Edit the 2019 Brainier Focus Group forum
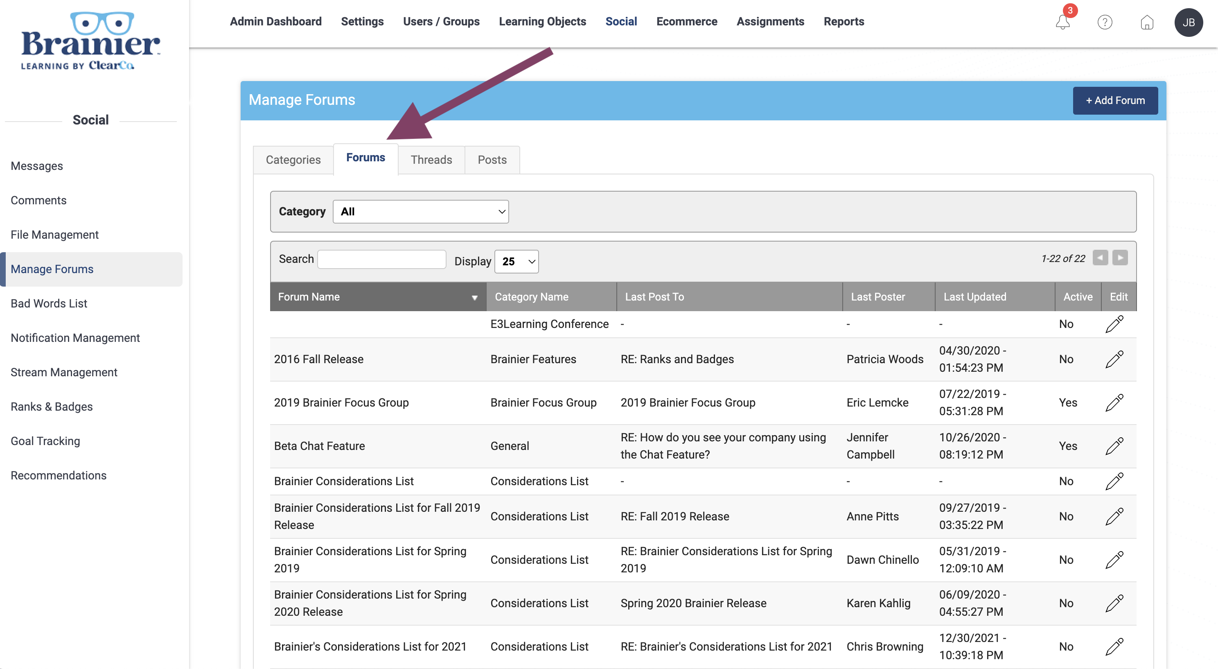The width and height of the screenshot is (1218, 669). [1114, 402]
